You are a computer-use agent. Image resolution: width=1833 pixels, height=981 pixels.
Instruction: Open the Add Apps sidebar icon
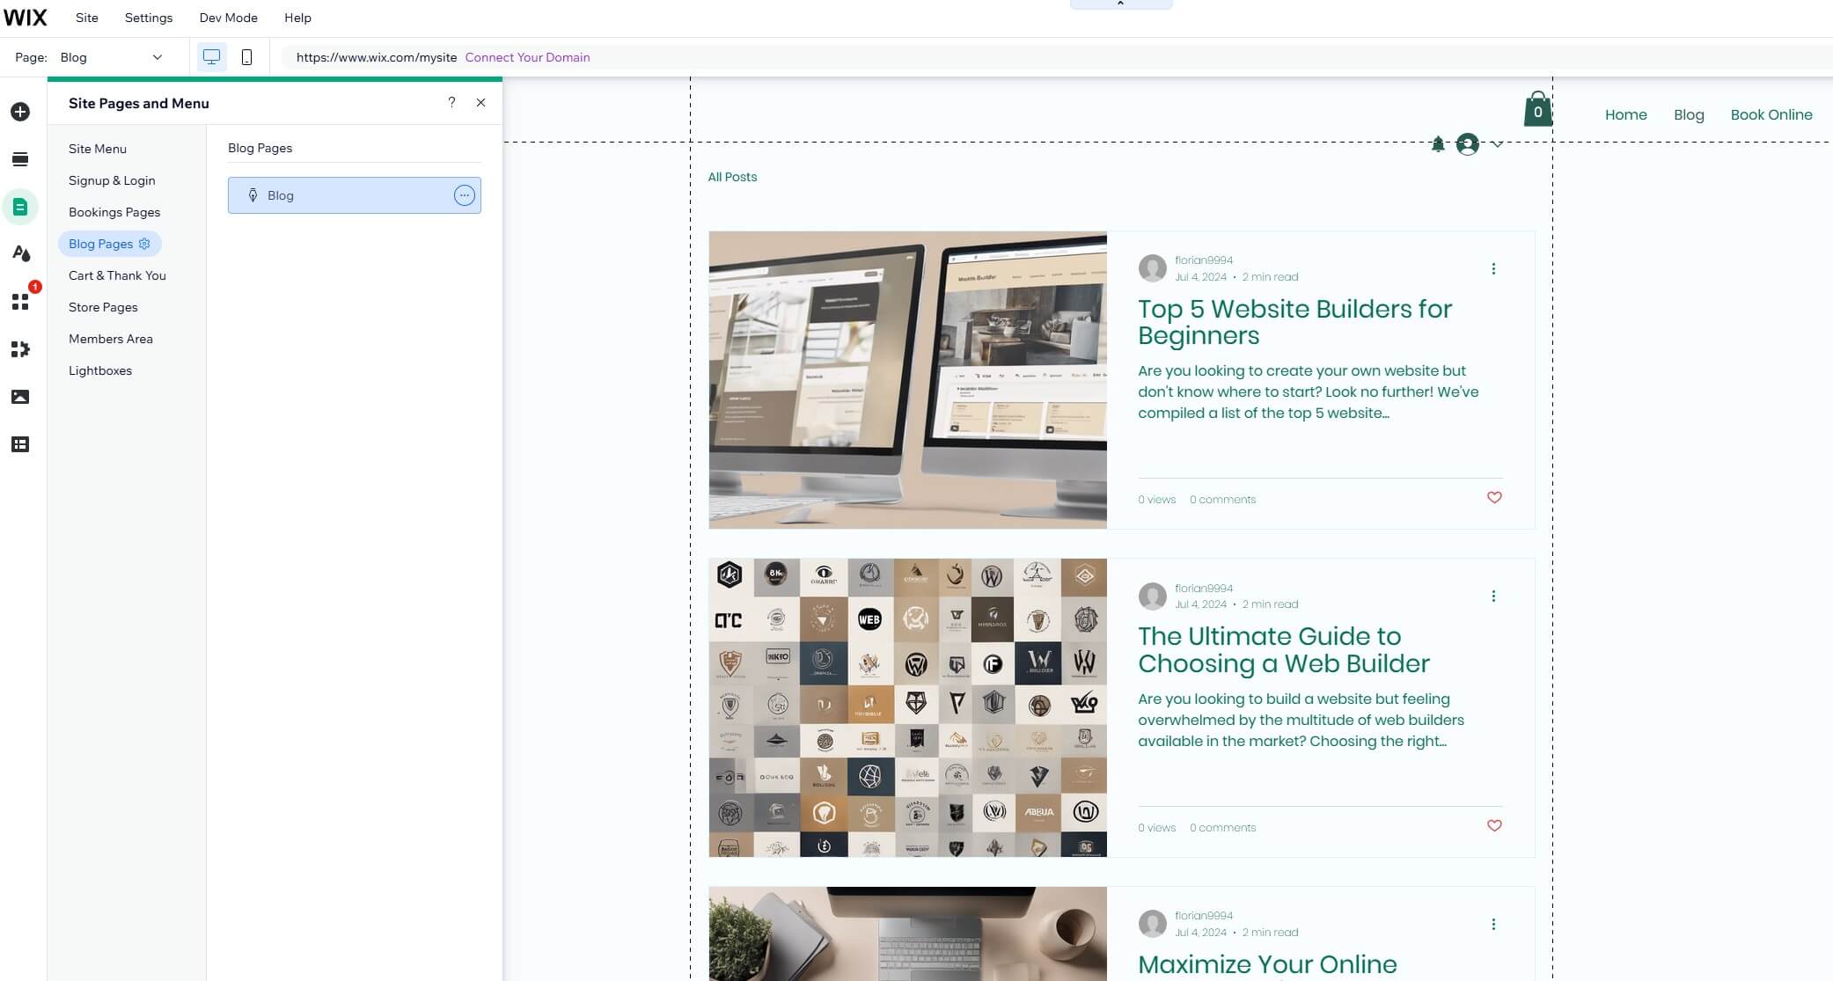pos(20,302)
